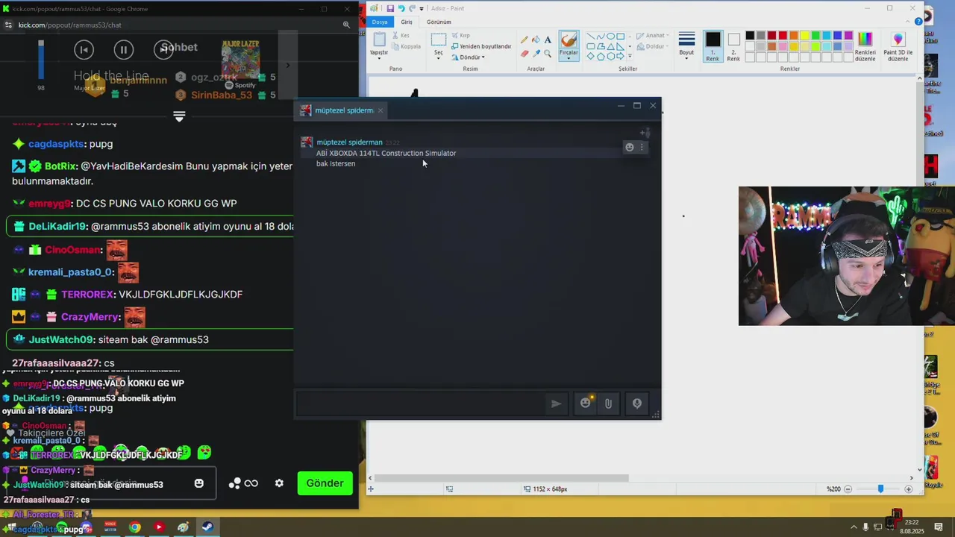This screenshot has height=537, width=955.
Task: Expand the shapes gallery more arrow
Action: (x=630, y=57)
